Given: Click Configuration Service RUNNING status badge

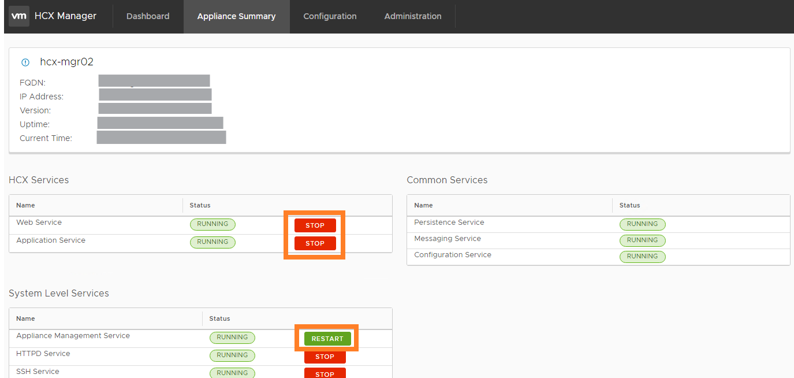Looking at the screenshot, I should click(642, 257).
